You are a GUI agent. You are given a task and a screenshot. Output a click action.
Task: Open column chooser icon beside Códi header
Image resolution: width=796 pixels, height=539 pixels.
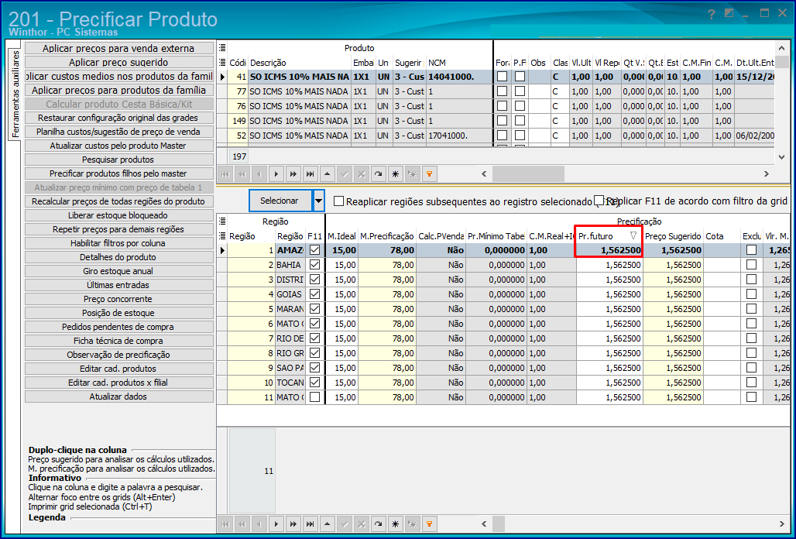(222, 63)
